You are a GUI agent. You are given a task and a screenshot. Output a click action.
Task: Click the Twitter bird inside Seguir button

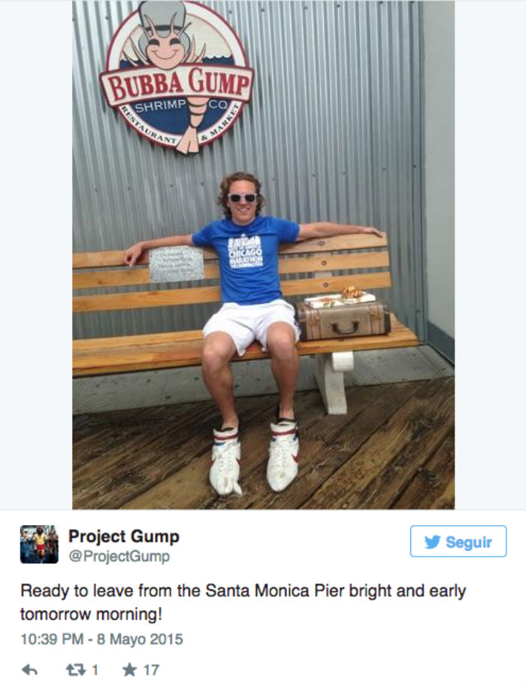tap(432, 542)
